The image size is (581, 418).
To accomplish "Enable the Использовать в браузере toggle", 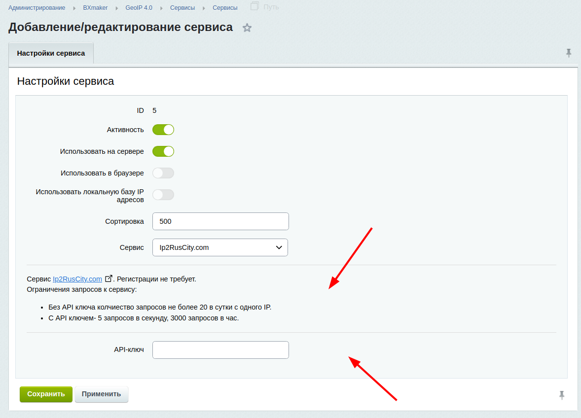I will pos(163,173).
